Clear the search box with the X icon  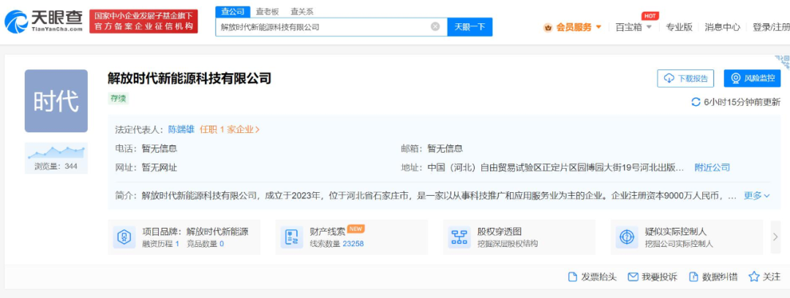434,27
